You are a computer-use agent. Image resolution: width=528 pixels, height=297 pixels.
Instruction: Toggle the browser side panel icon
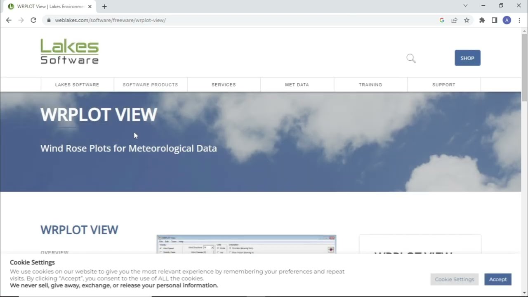pos(494,20)
